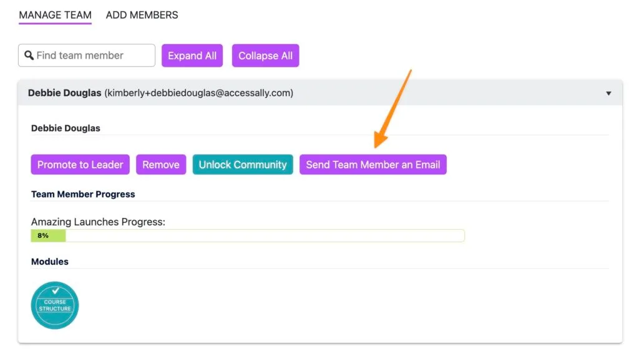Switch to the ADD MEMBERS tab
The height and width of the screenshot is (362, 639).
coord(142,14)
